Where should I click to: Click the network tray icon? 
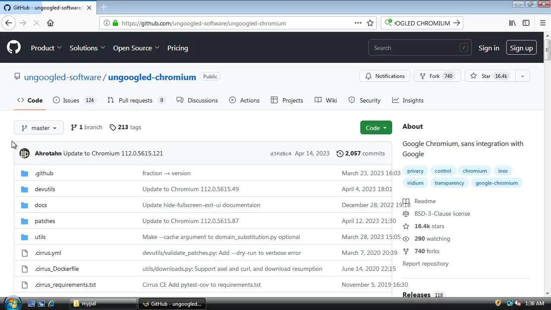tap(510, 304)
